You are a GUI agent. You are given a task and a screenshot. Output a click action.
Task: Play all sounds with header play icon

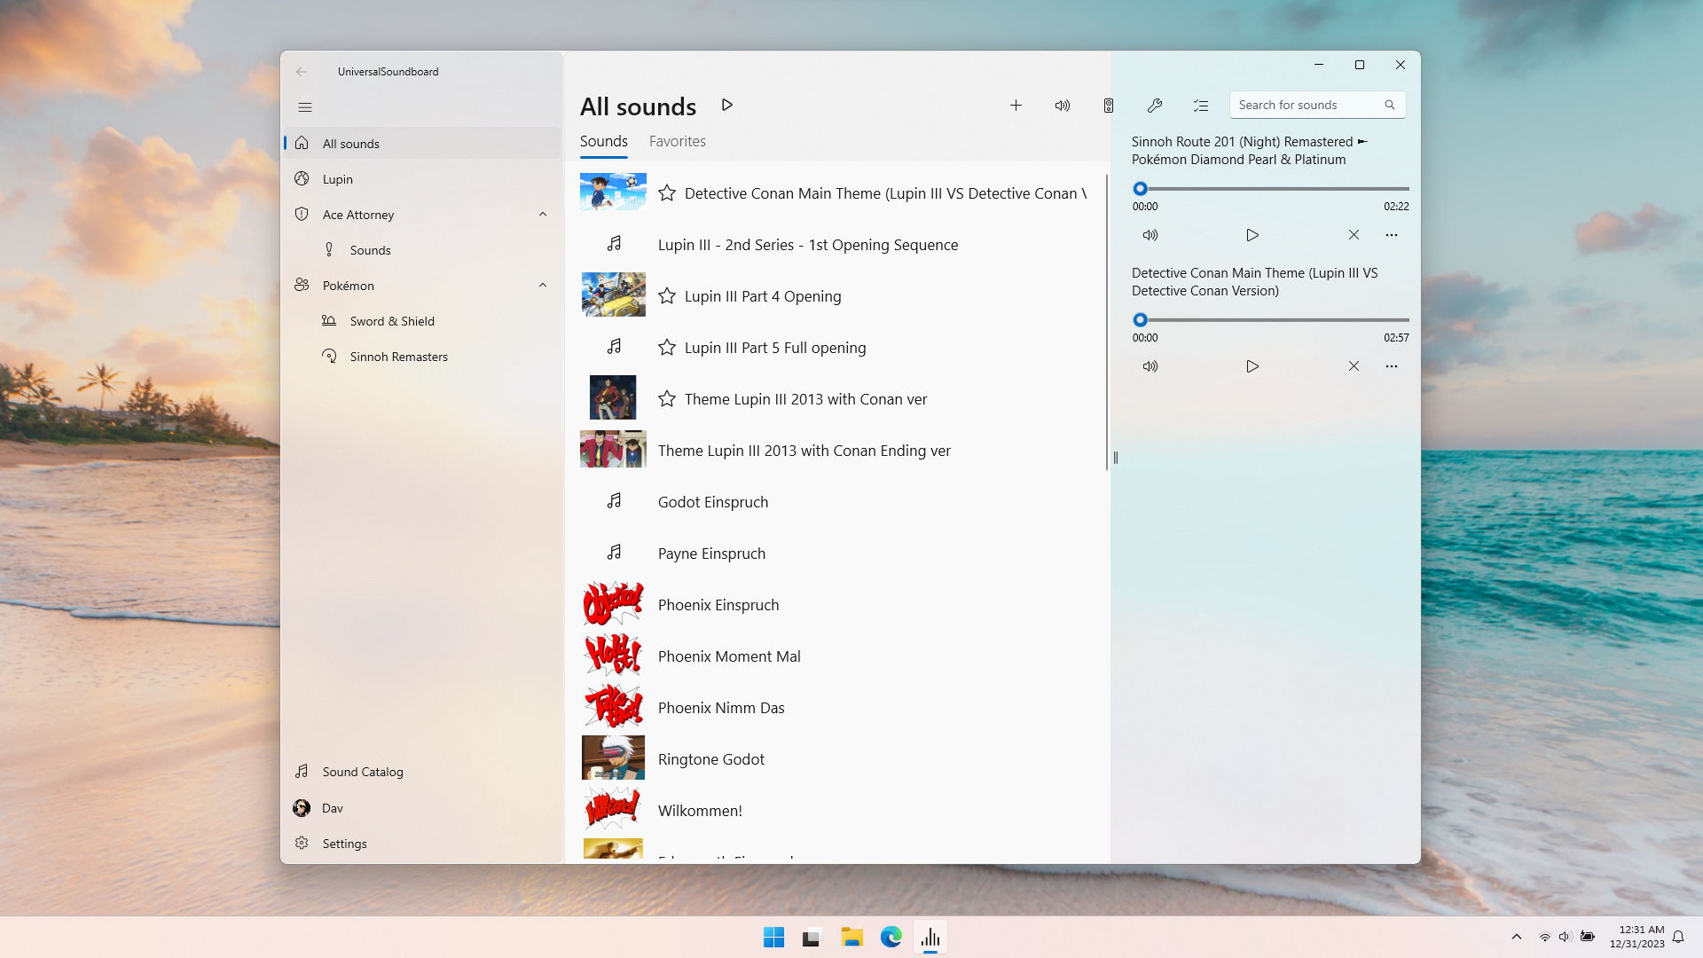coord(727,106)
